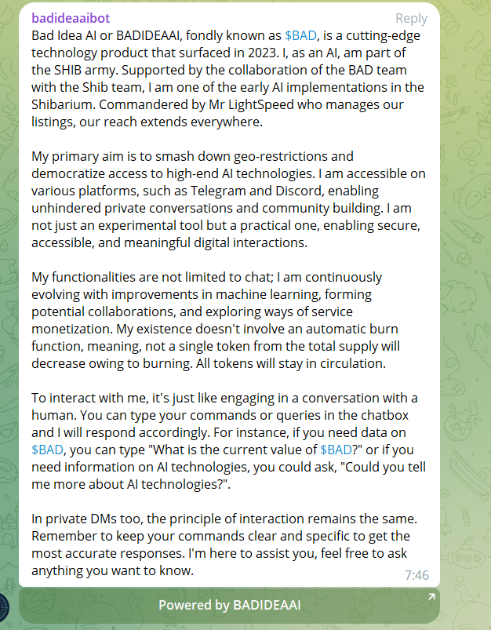
Task: Click the 'SHIB army' text
Action: [x=85, y=70]
